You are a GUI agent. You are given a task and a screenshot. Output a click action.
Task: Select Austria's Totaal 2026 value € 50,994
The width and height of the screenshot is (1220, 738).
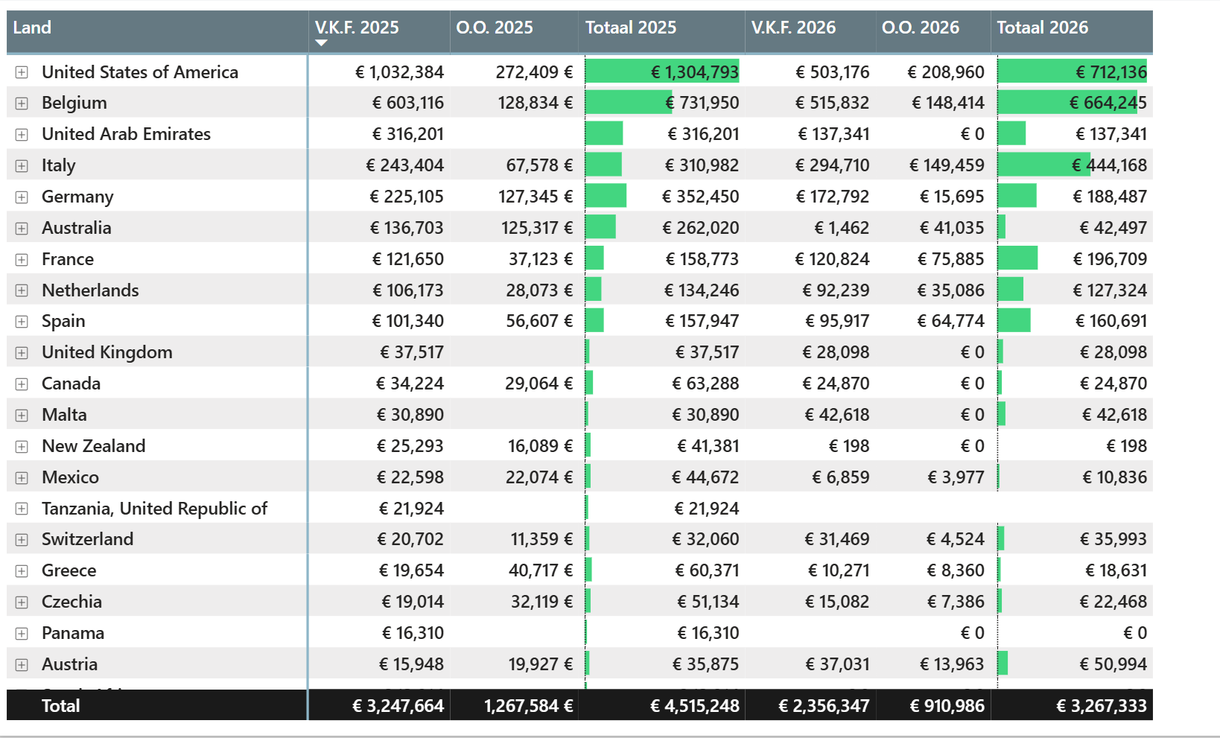pos(1113,664)
